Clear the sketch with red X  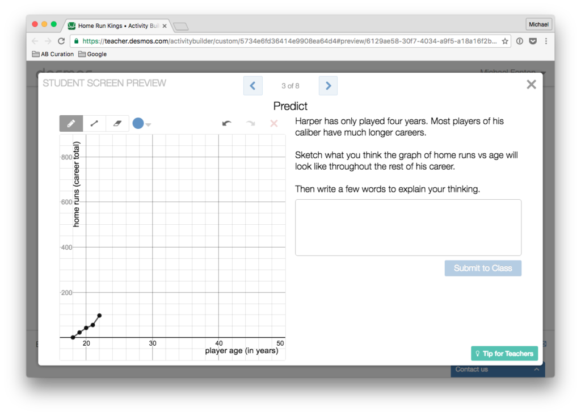coord(274,124)
